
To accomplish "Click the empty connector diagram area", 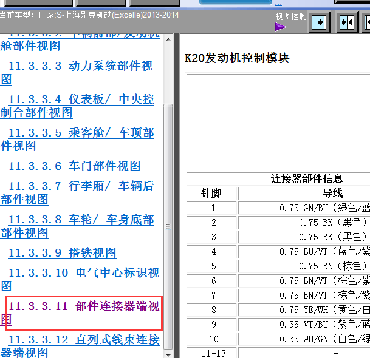I will point(278,123).
